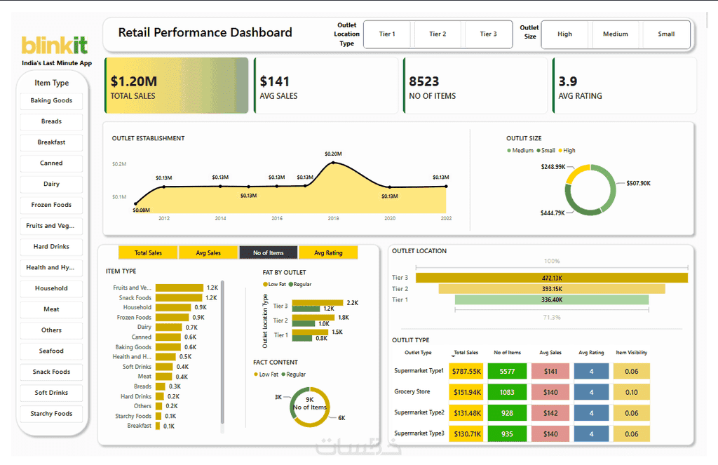Filter item type by Baking Goods

(x=51, y=100)
